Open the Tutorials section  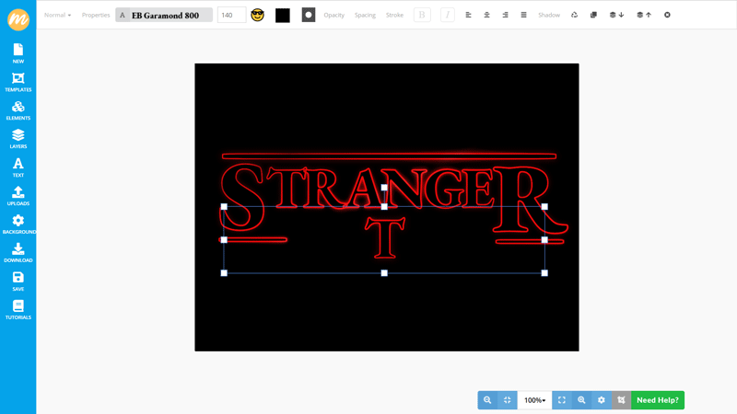coord(18,310)
